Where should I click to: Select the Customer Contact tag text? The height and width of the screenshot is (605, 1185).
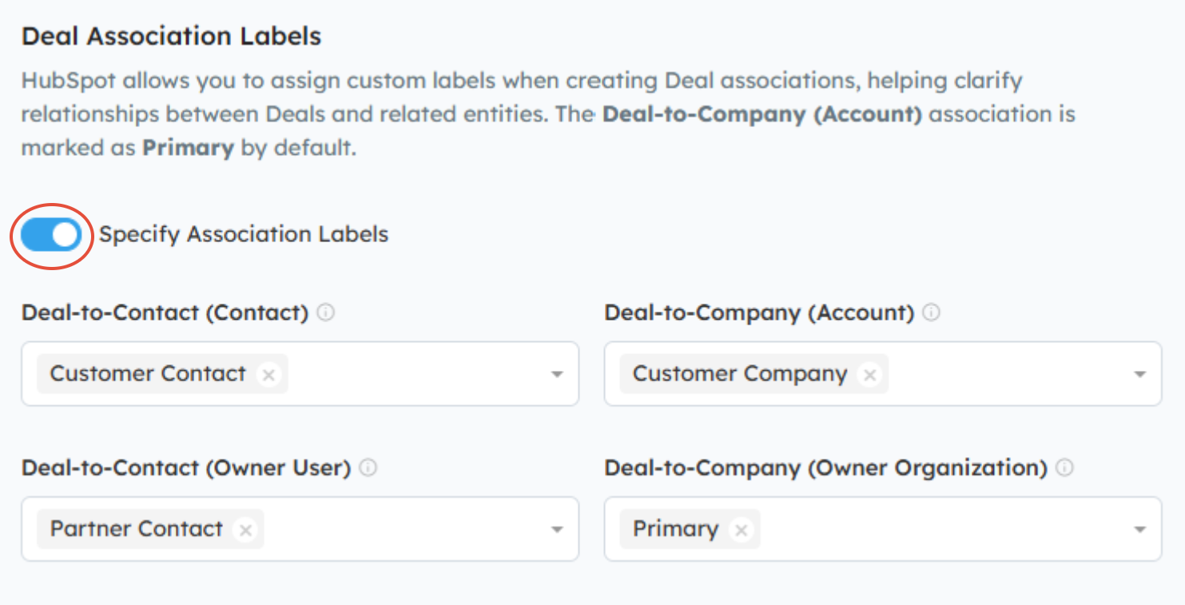[148, 374]
